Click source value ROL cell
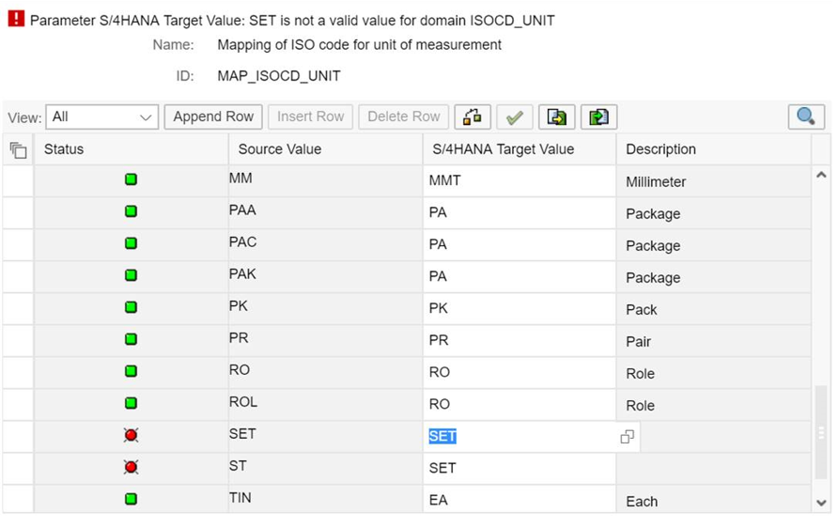 click(325, 404)
